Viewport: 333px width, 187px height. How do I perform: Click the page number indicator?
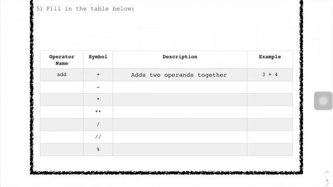coord(327,180)
